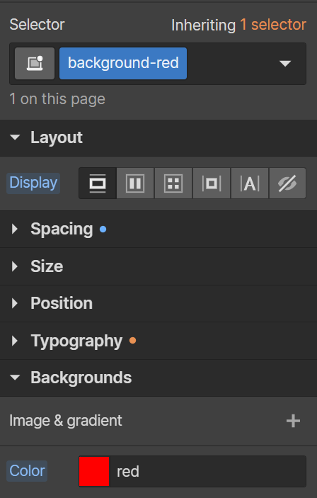Select the Block display icon

(98, 183)
